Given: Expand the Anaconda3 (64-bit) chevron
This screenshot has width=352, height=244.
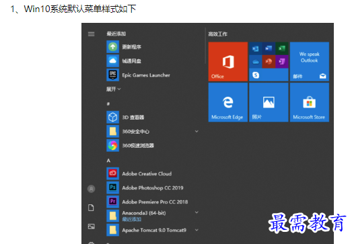Looking at the screenshot, I should coord(197,212).
